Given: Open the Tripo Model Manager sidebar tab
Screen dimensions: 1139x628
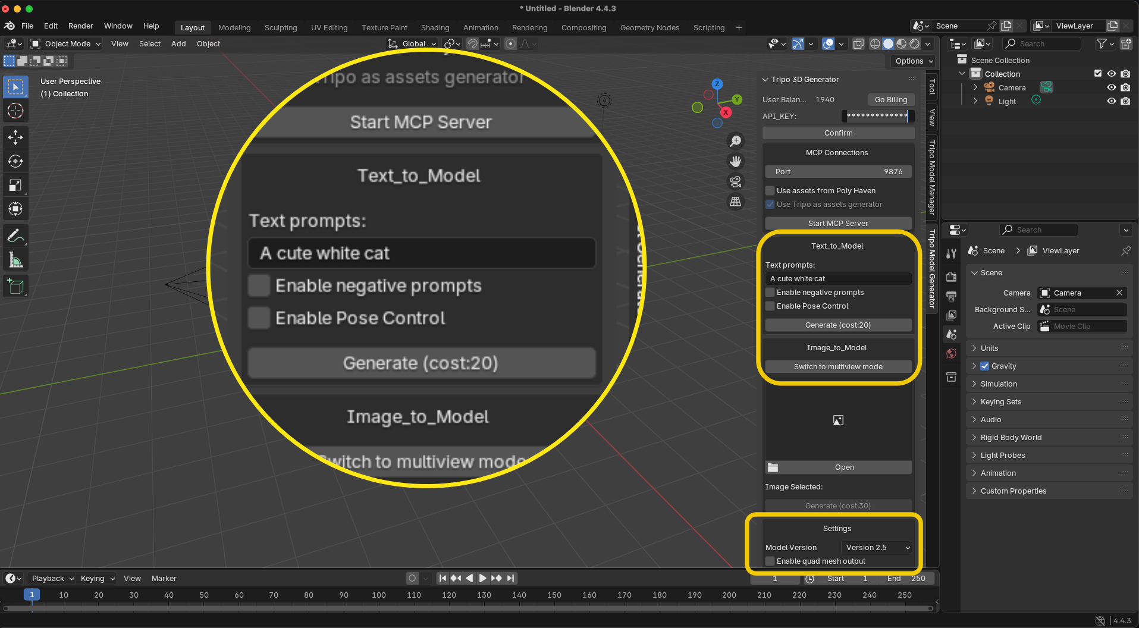Looking at the screenshot, I should click(x=932, y=177).
